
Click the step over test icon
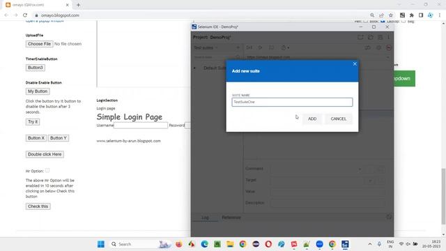click(271, 47)
